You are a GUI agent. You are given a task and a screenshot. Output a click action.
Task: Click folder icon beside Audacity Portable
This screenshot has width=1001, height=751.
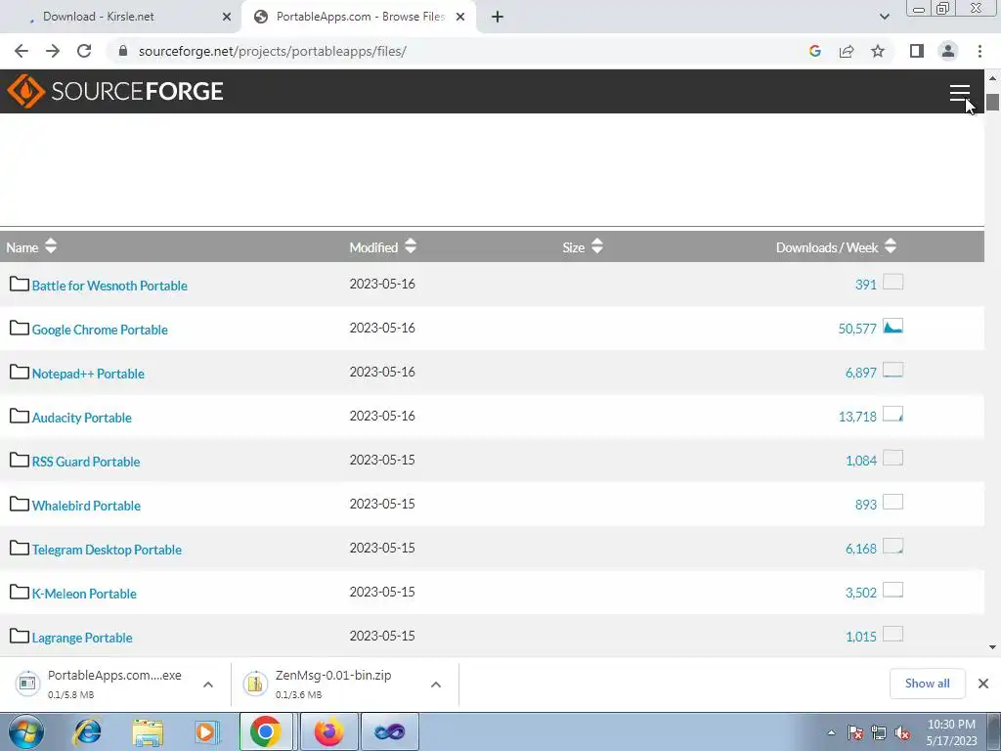click(20, 417)
